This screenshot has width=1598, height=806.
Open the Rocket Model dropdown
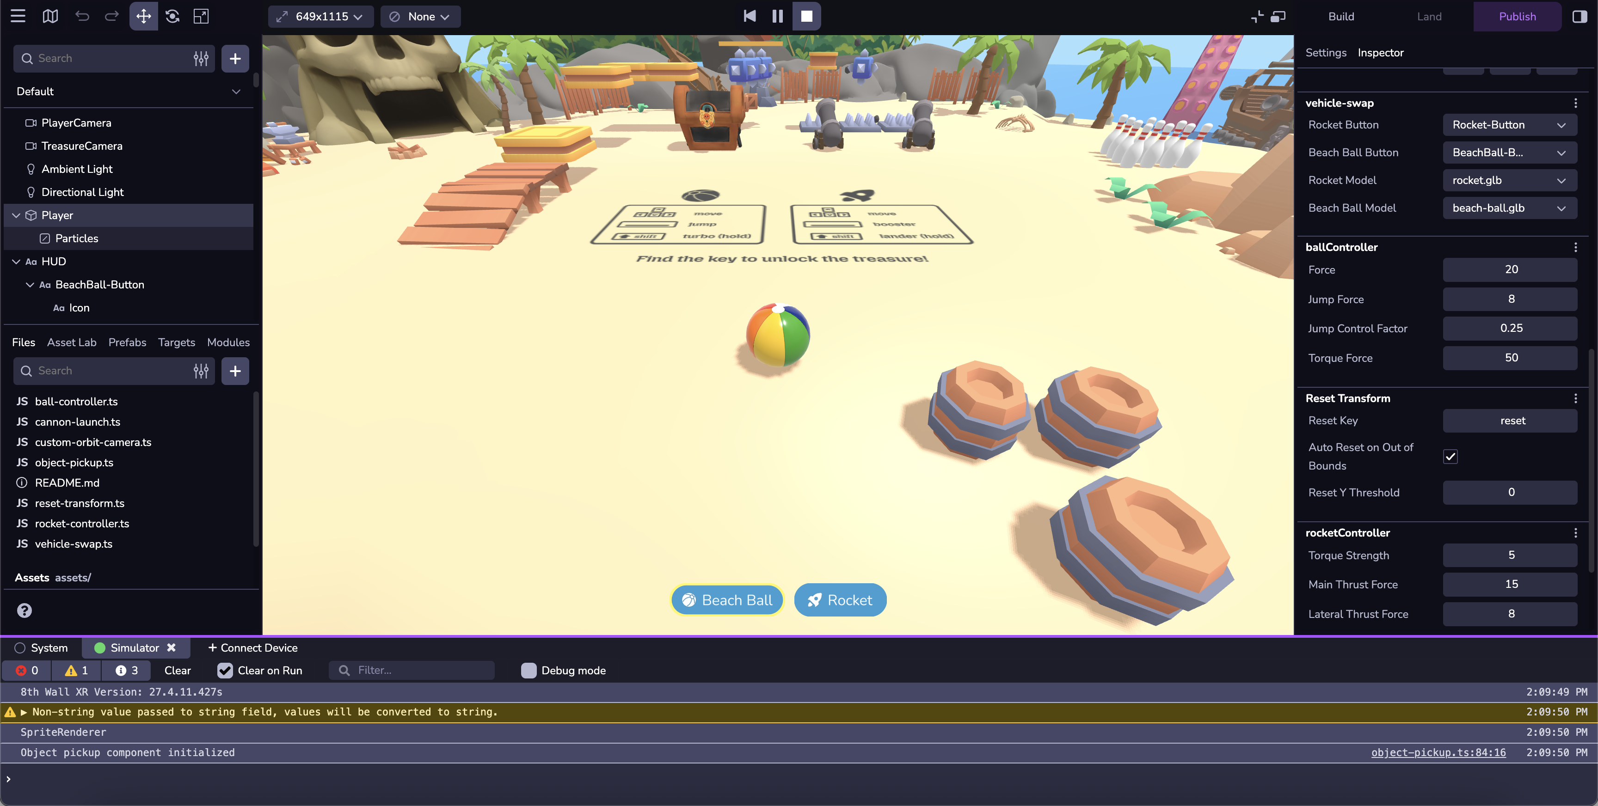(1509, 180)
